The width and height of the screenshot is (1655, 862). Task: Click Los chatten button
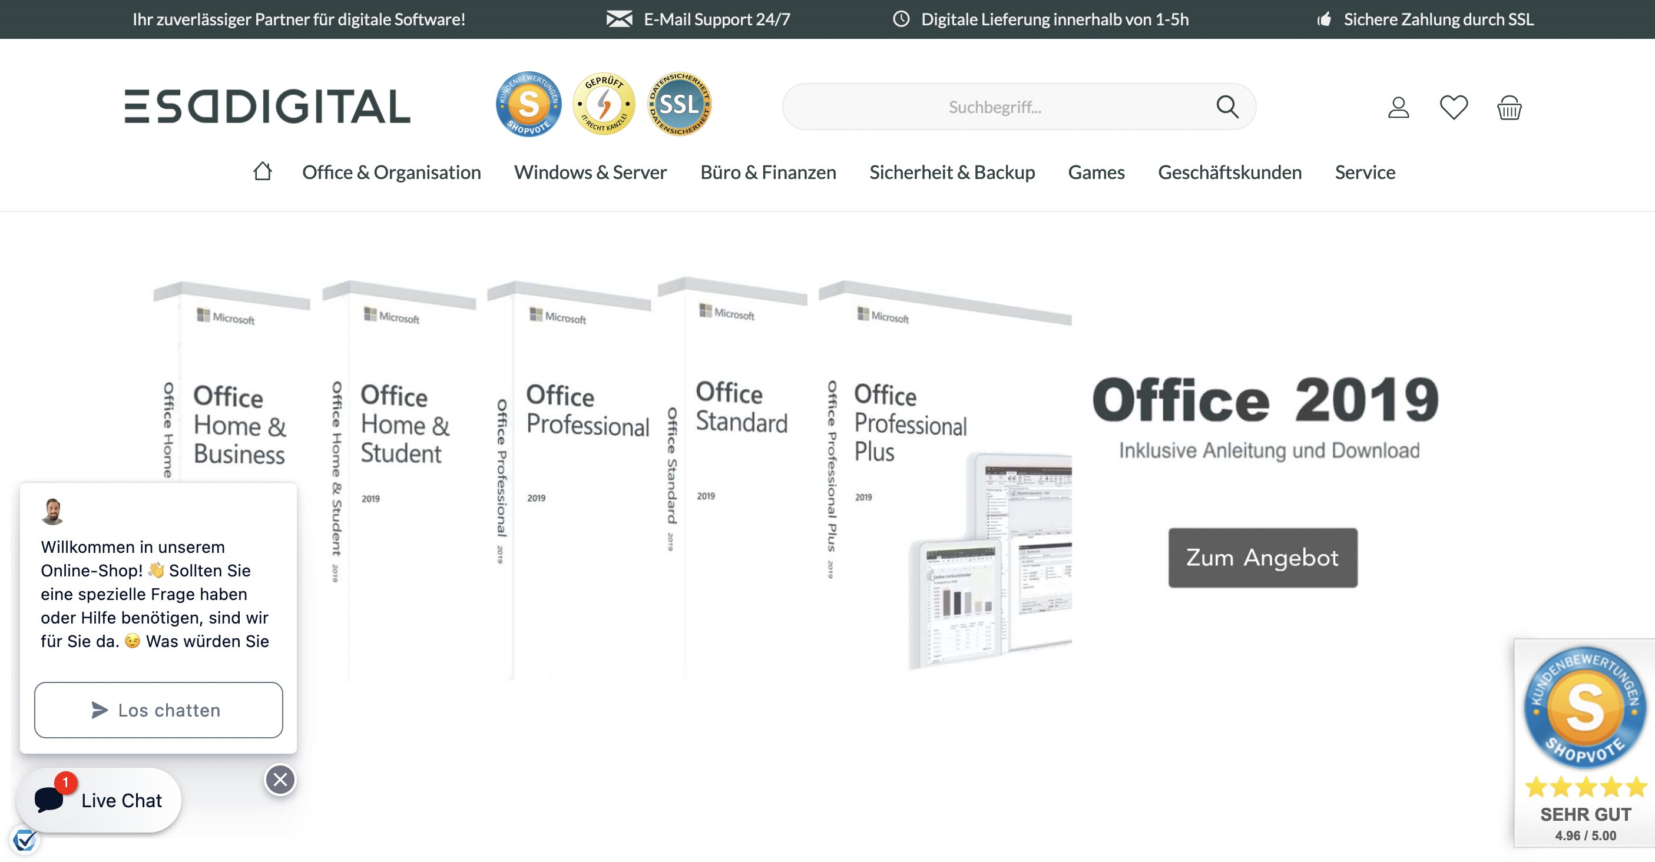[158, 710]
